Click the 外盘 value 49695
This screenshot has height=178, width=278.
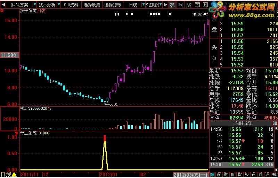coord(271,118)
